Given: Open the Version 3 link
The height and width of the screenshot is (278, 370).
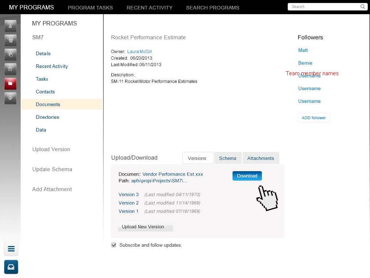Looking at the screenshot, I should [x=128, y=194].
